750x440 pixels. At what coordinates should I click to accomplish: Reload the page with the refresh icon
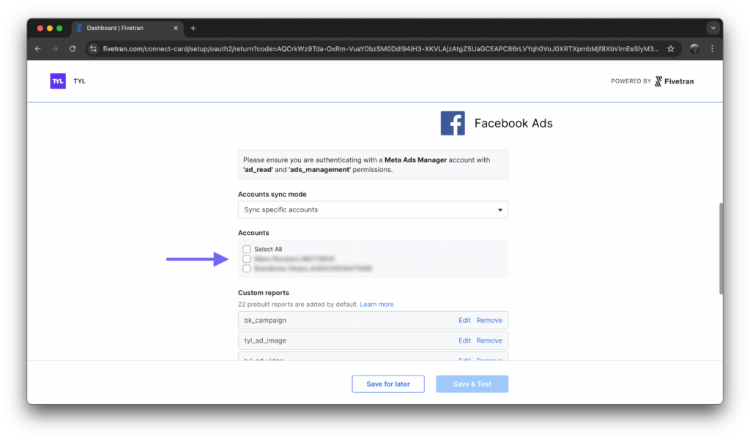73,49
